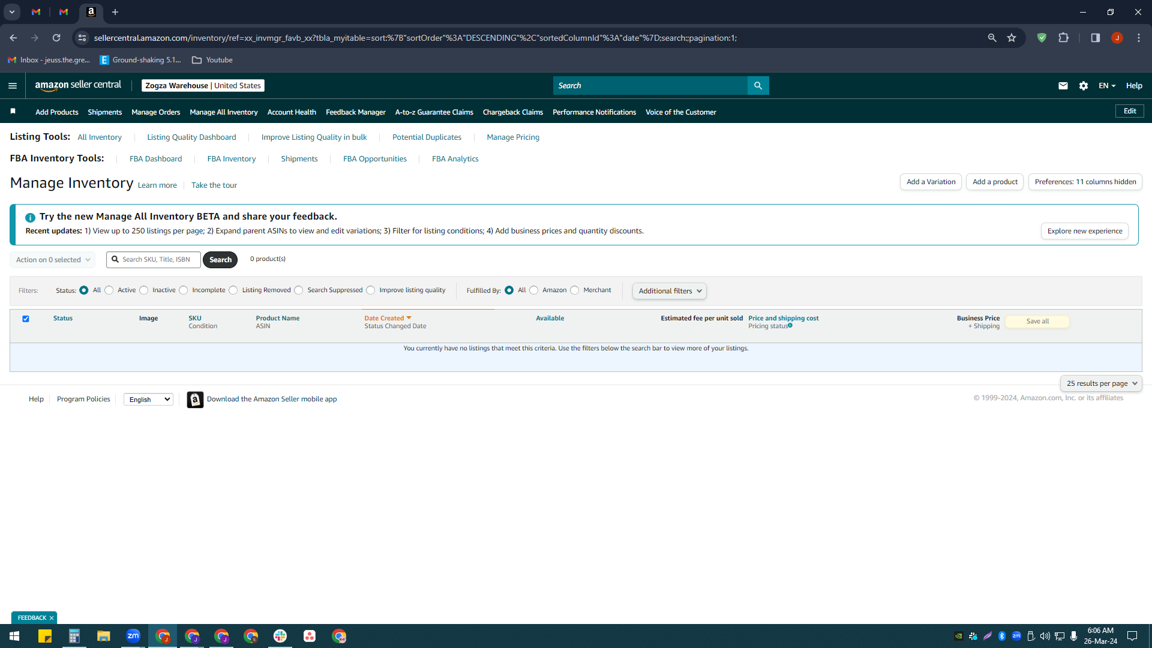Open Slack from the taskbar
This screenshot has height=648, width=1152.
[280, 636]
